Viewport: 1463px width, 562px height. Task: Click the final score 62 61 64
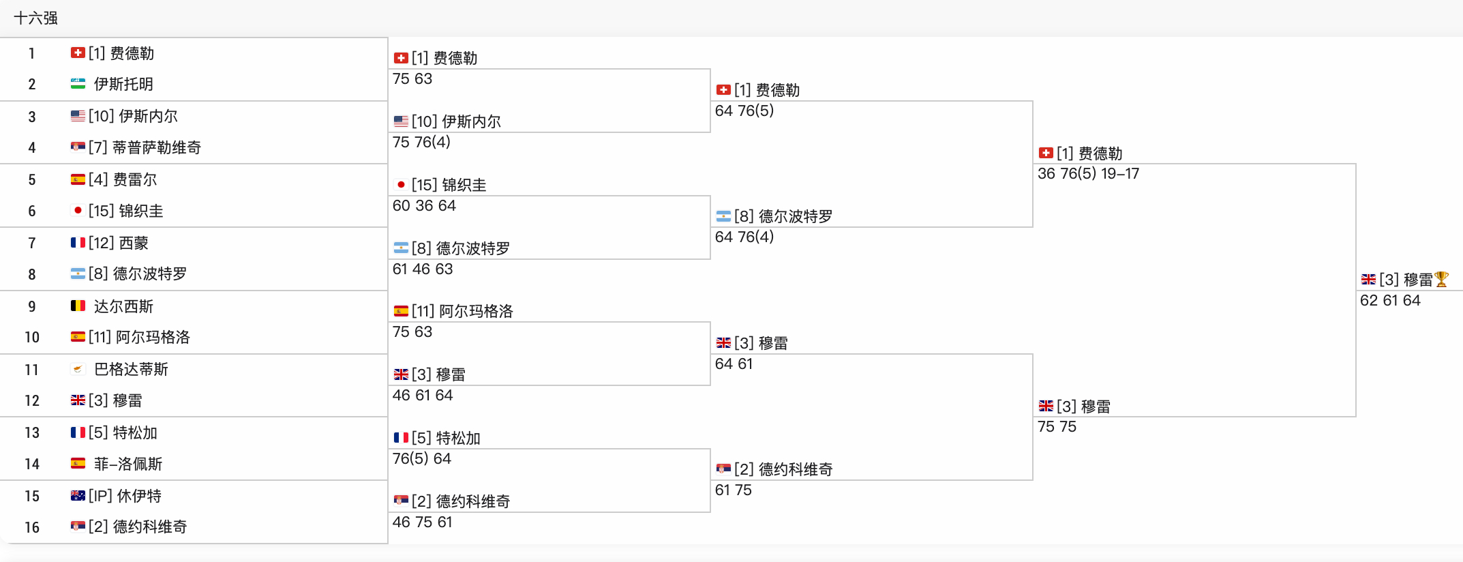(x=1390, y=301)
